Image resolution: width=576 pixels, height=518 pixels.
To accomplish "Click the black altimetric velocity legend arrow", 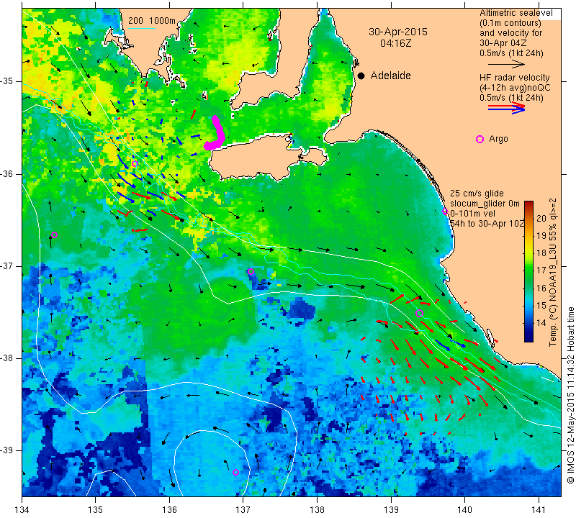I will [506, 64].
